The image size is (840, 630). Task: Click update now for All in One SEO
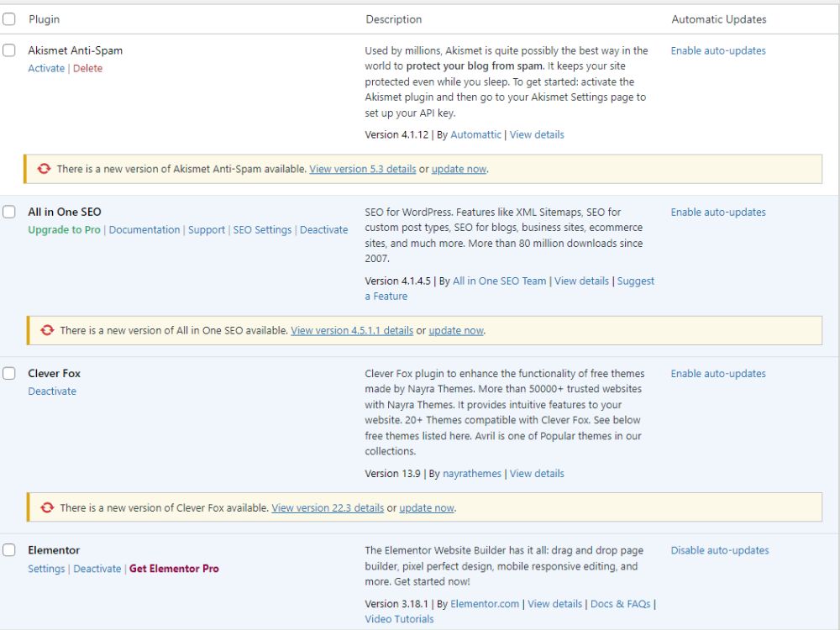[456, 330]
